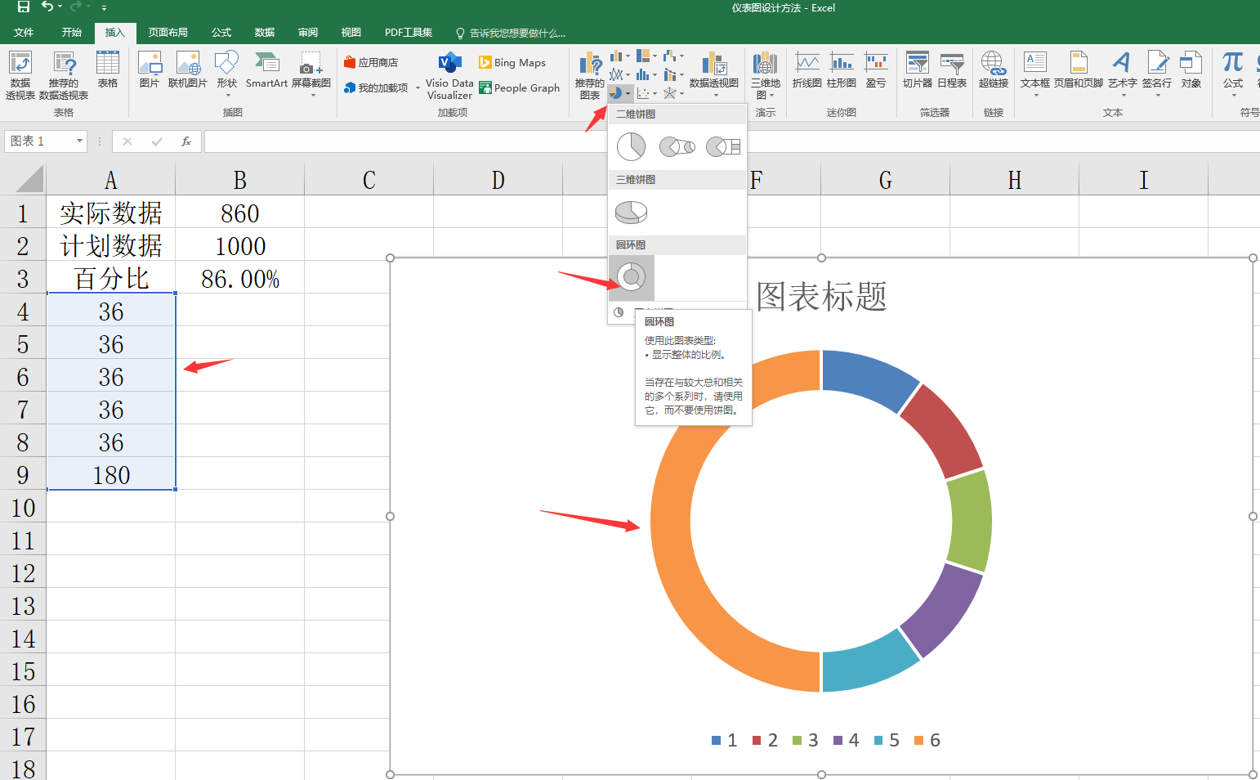The width and height of the screenshot is (1260, 780).
Task: Expand the Name Box dropdown
Action: click(79, 141)
